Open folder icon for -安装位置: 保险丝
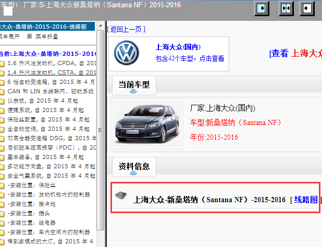This screenshot has width=322, height=247. coord(2,186)
